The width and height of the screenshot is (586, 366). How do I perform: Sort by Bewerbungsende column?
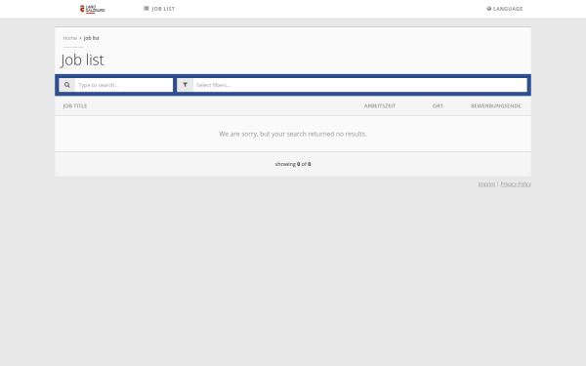pyautogui.click(x=496, y=106)
